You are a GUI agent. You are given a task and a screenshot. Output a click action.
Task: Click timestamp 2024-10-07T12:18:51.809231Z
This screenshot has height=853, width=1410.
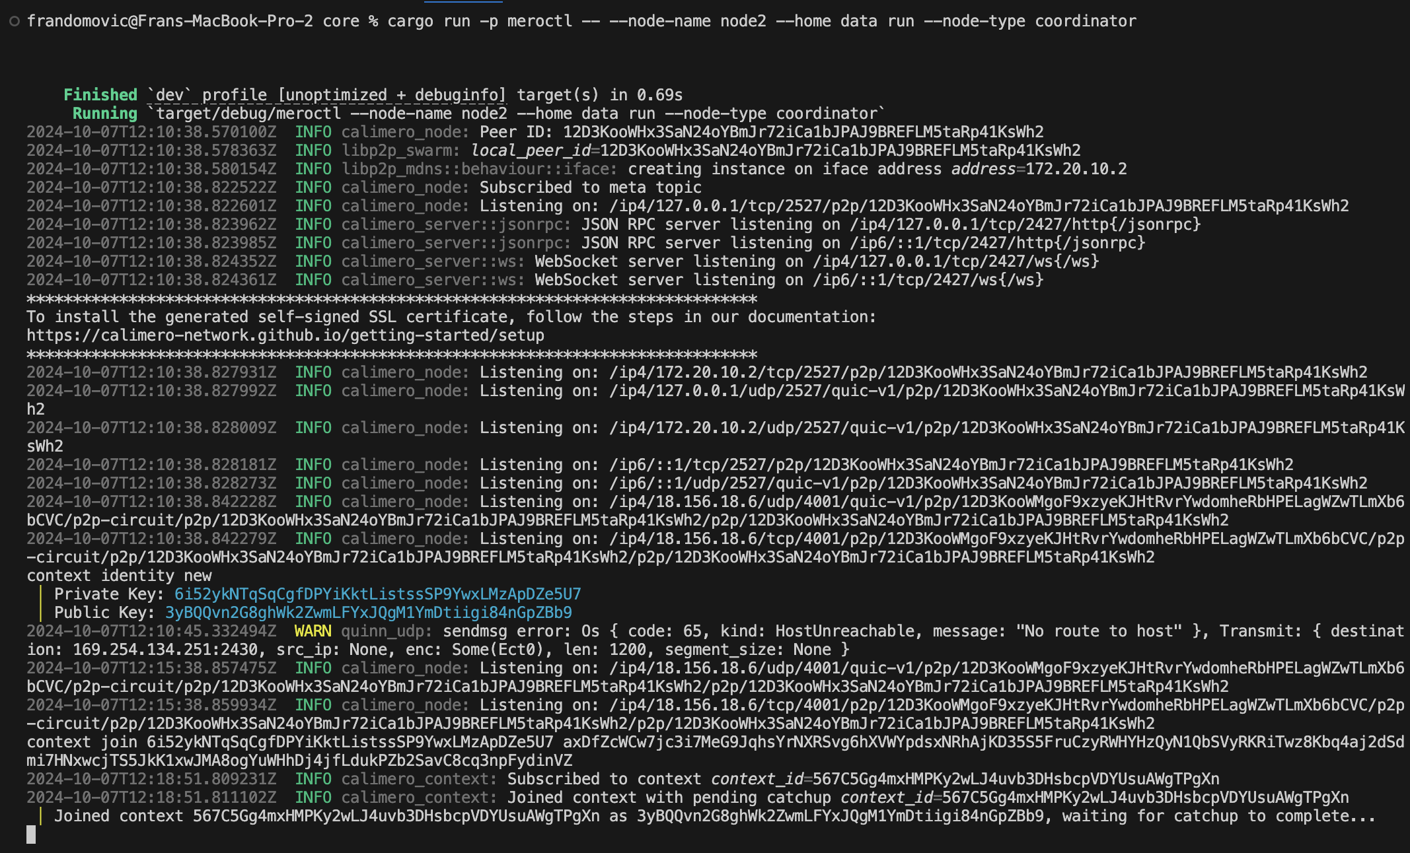(x=151, y=779)
